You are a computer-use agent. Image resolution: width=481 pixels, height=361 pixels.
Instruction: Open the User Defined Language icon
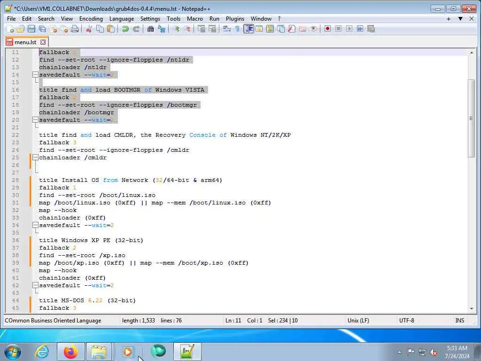259,29
